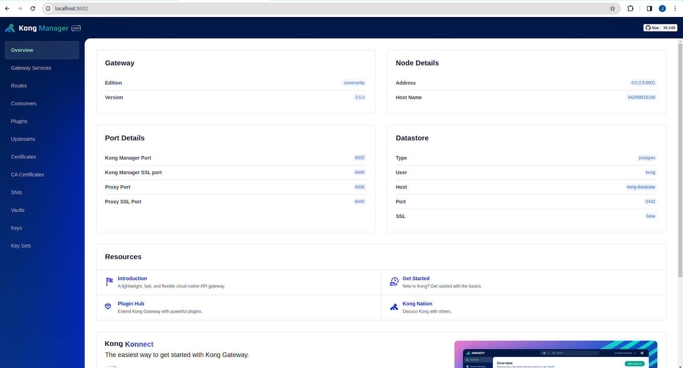
Task: Bookmark this page with the star icon
Action: coord(613,9)
